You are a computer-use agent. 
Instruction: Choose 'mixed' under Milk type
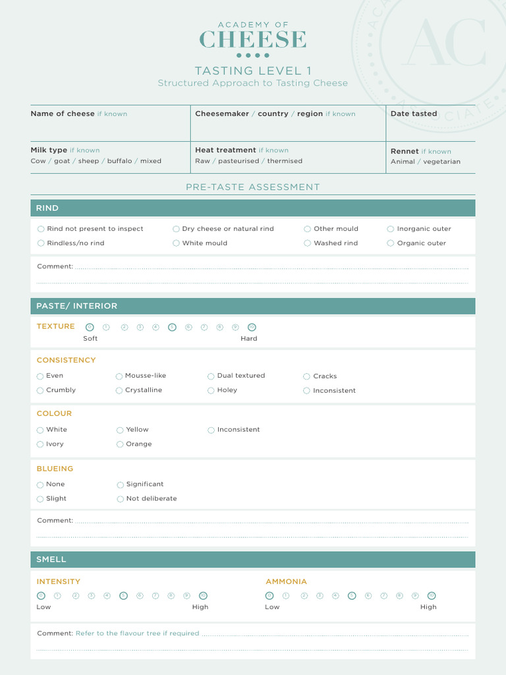[x=151, y=161]
